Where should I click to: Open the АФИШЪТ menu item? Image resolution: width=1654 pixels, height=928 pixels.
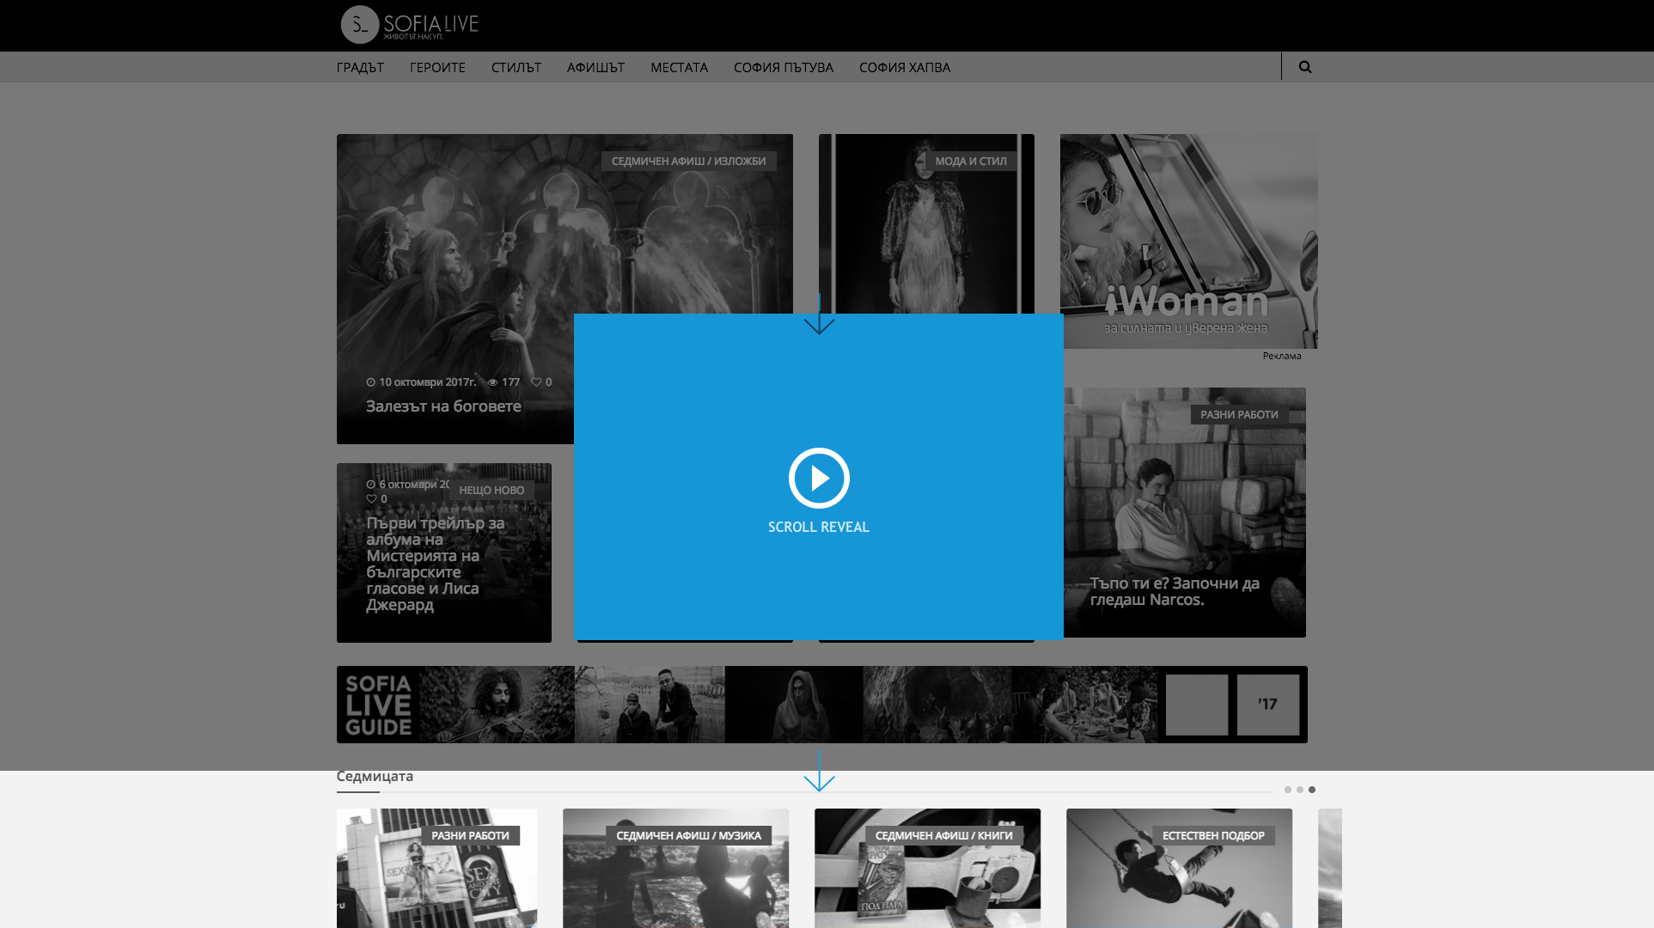[x=595, y=67]
